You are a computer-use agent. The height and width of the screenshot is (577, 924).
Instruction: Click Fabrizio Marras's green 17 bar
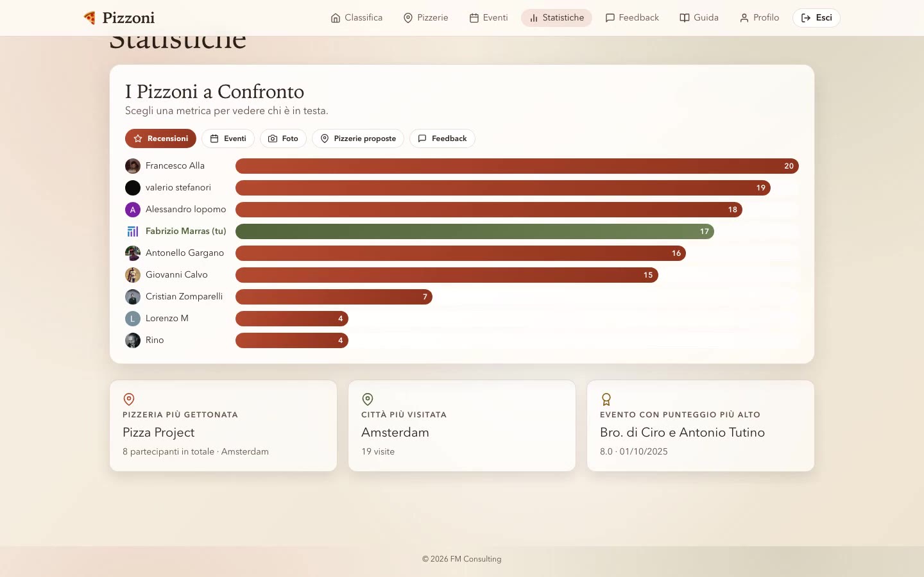475,231
